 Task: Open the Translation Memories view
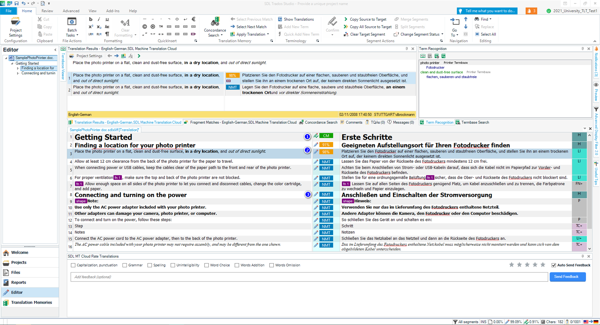pos(31,302)
